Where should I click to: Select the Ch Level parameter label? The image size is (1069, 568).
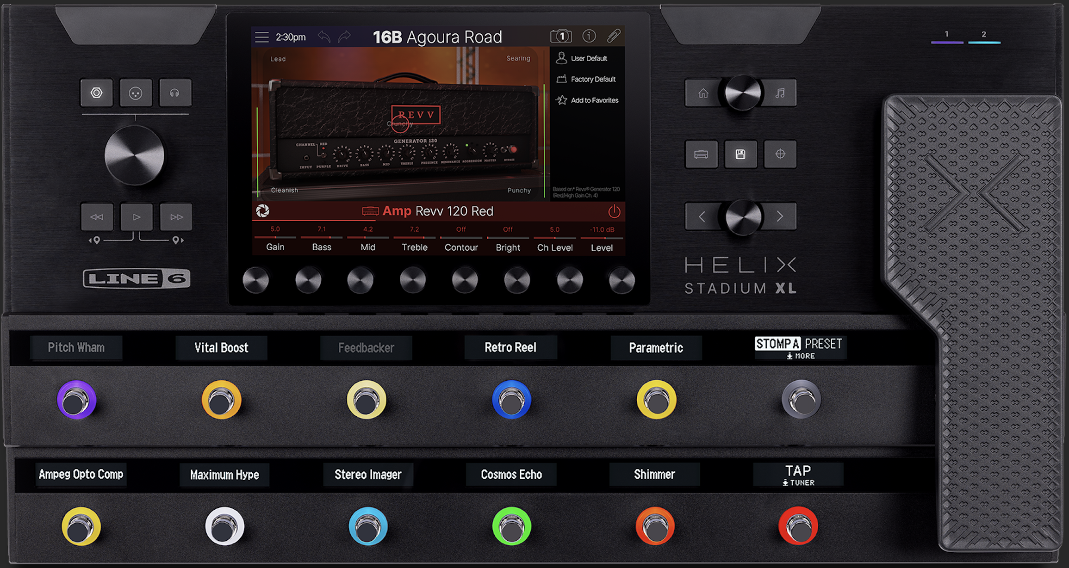click(555, 247)
